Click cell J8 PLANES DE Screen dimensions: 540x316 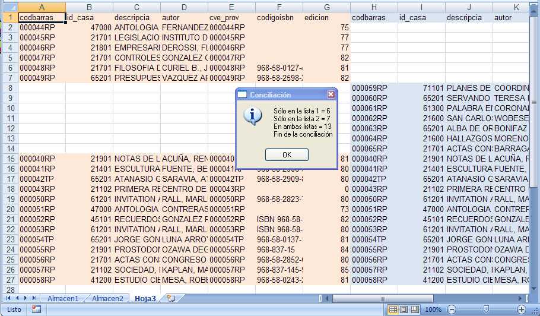469,88
